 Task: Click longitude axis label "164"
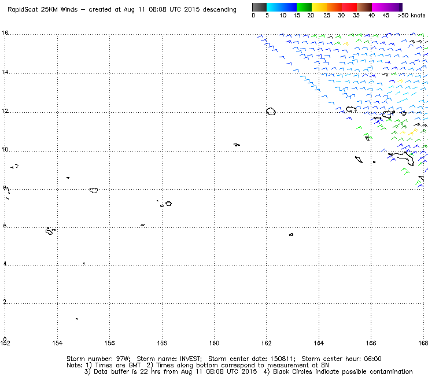(x=319, y=343)
